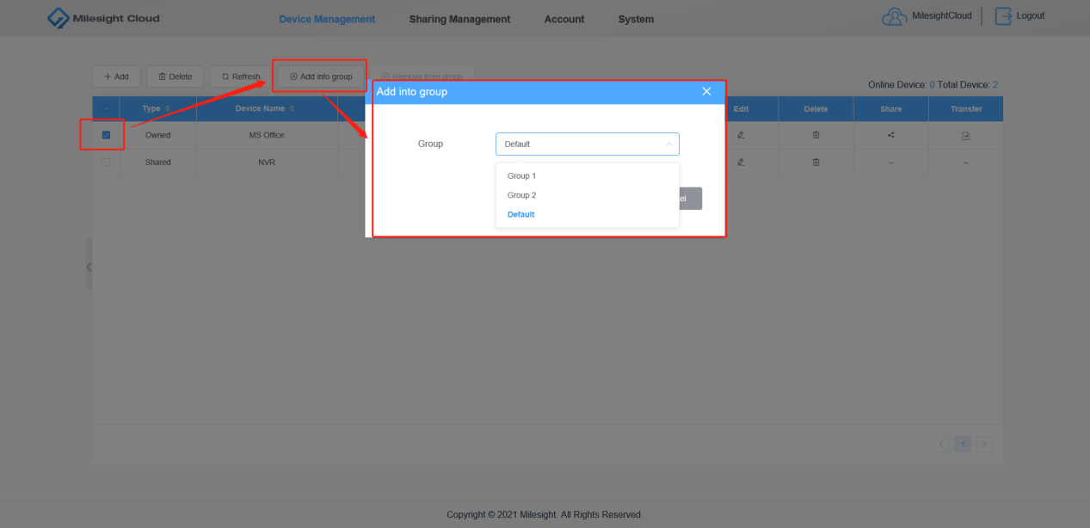Image resolution: width=1090 pixels, height=528 pixels.
Task: Click the edit pencil icon for MS Office
Action: 741,135
